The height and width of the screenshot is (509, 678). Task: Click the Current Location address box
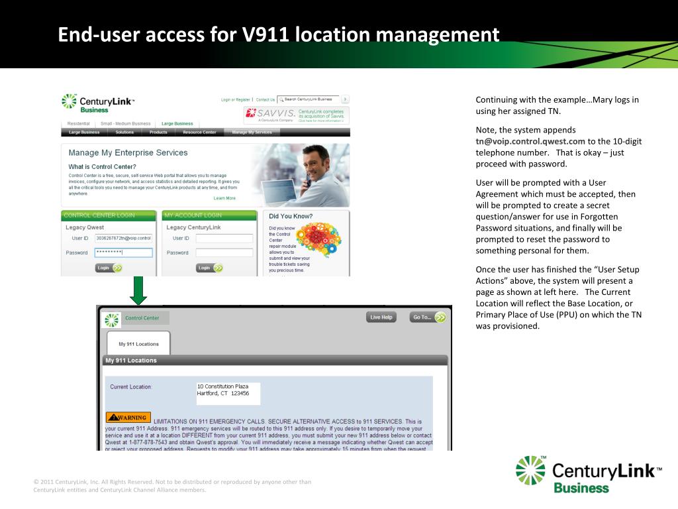[228, 394]
